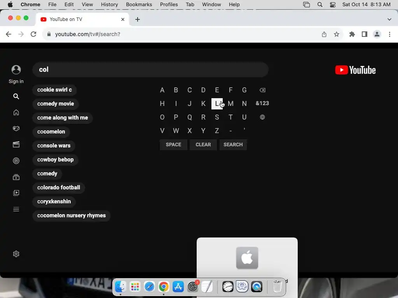
Task: Open the YouTube sidebar search icon
Action: click(16, 96)
